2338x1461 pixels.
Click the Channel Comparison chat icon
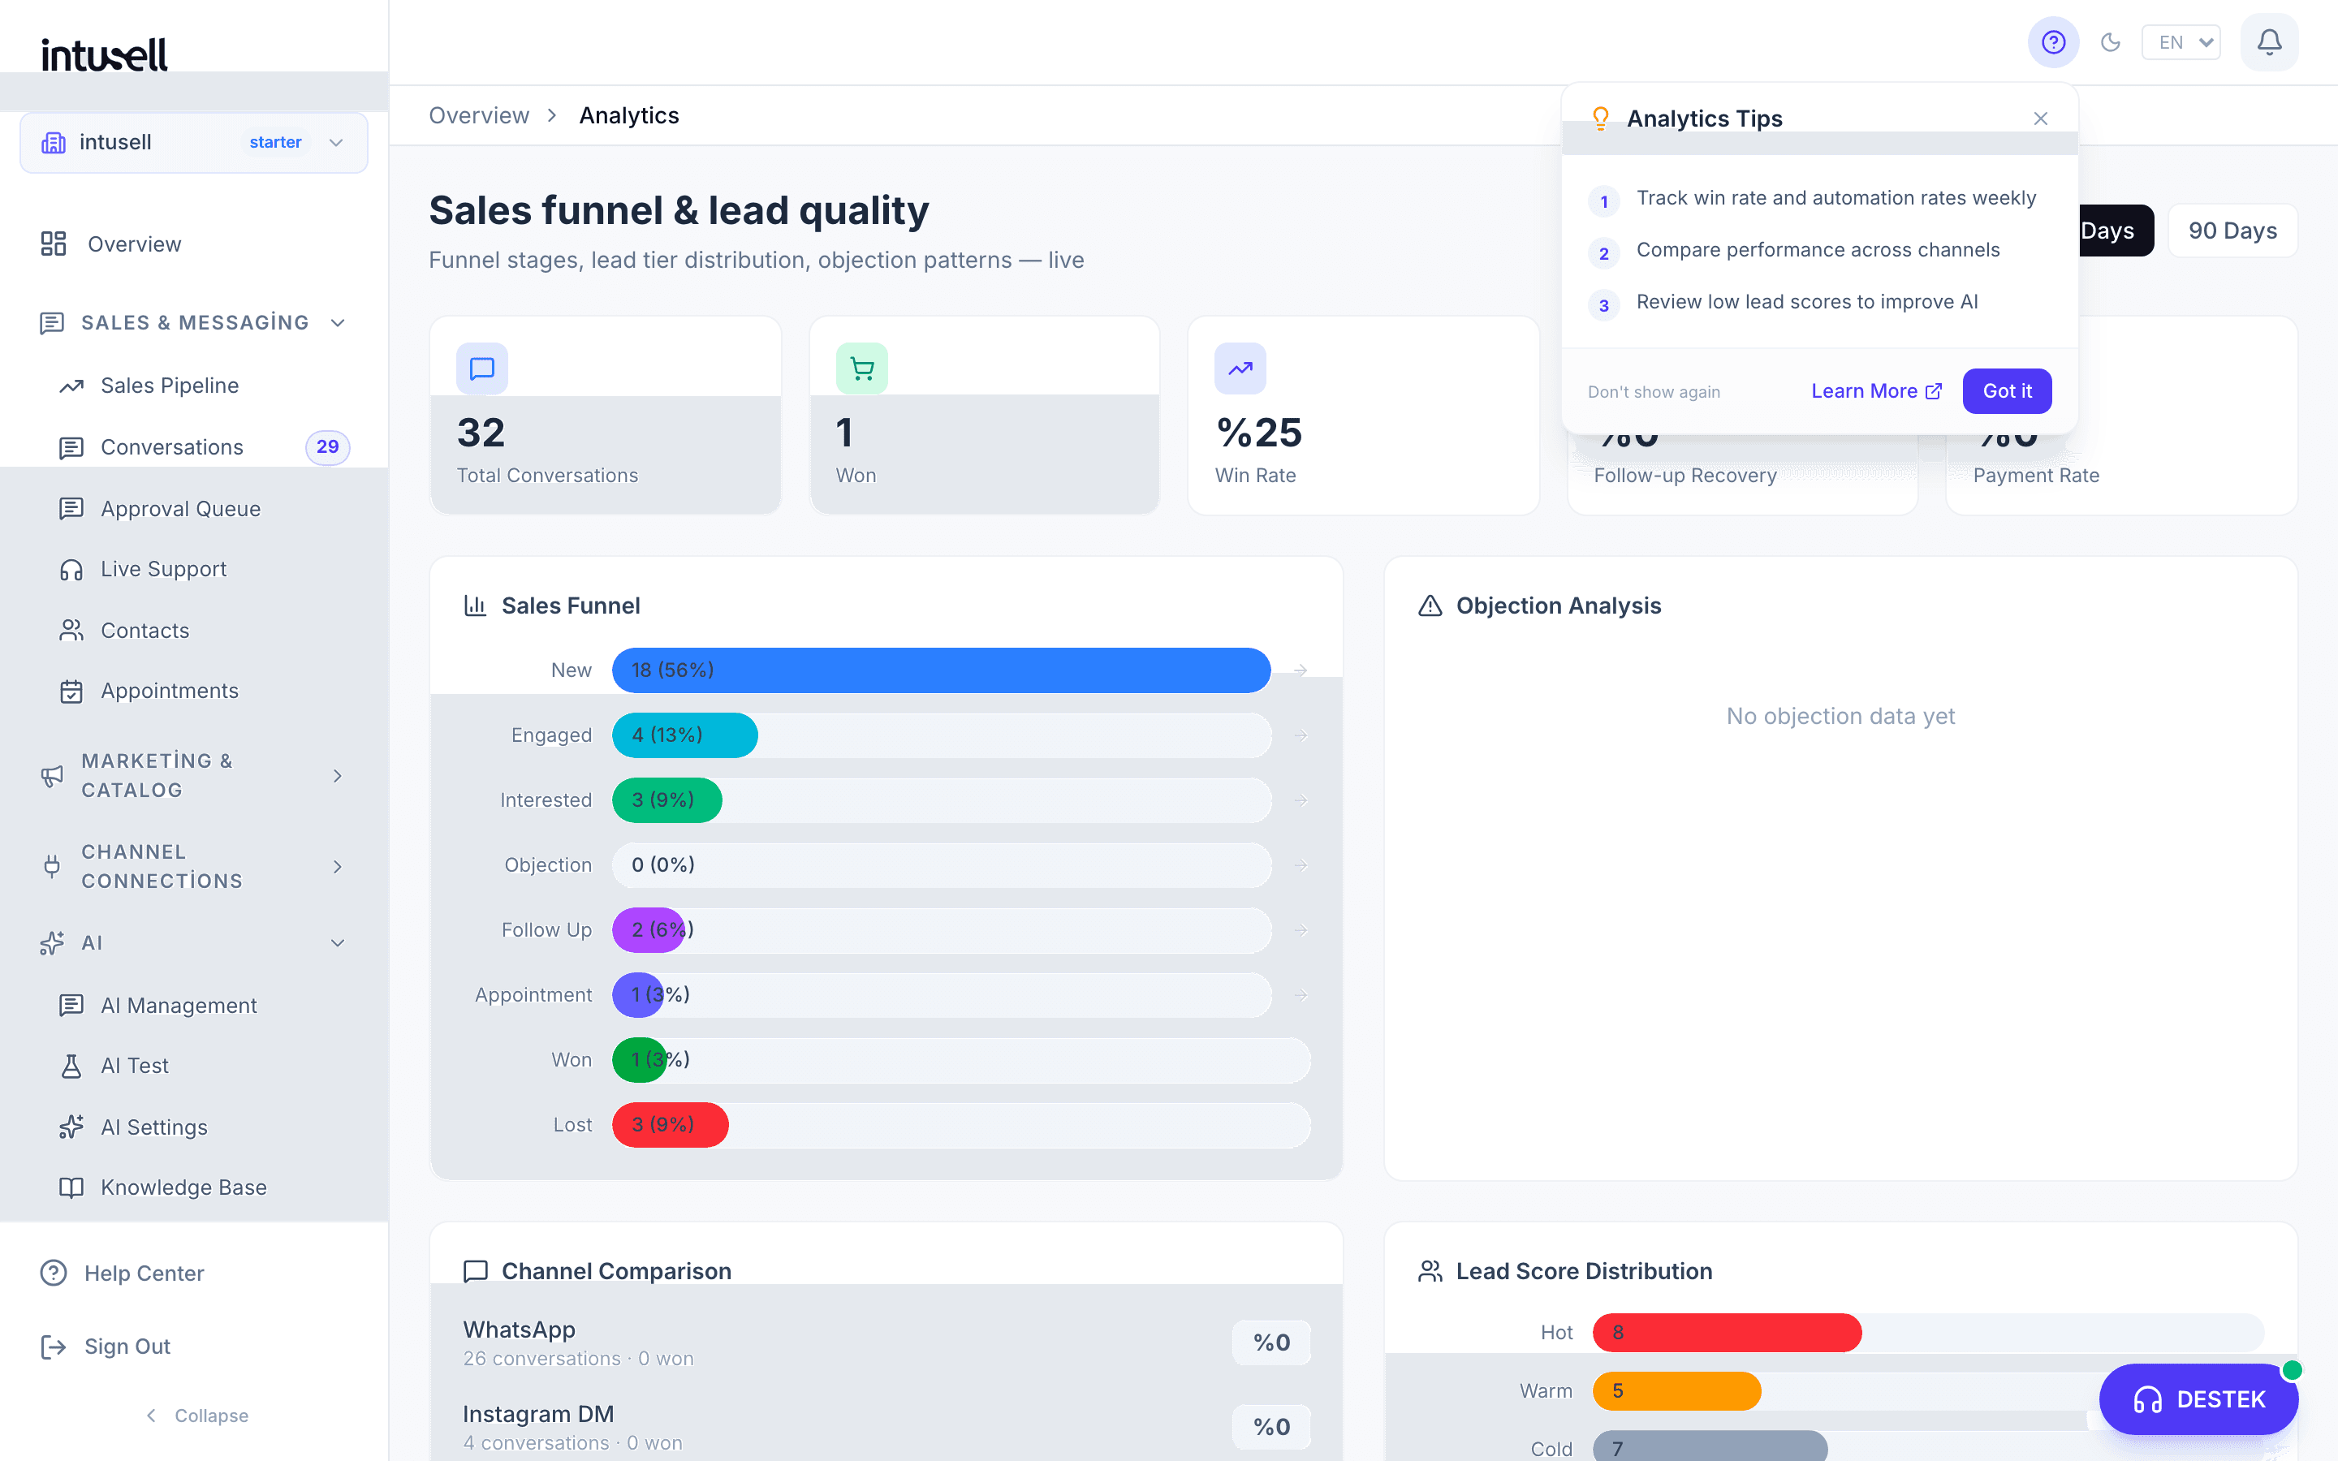coord(476,1272)
